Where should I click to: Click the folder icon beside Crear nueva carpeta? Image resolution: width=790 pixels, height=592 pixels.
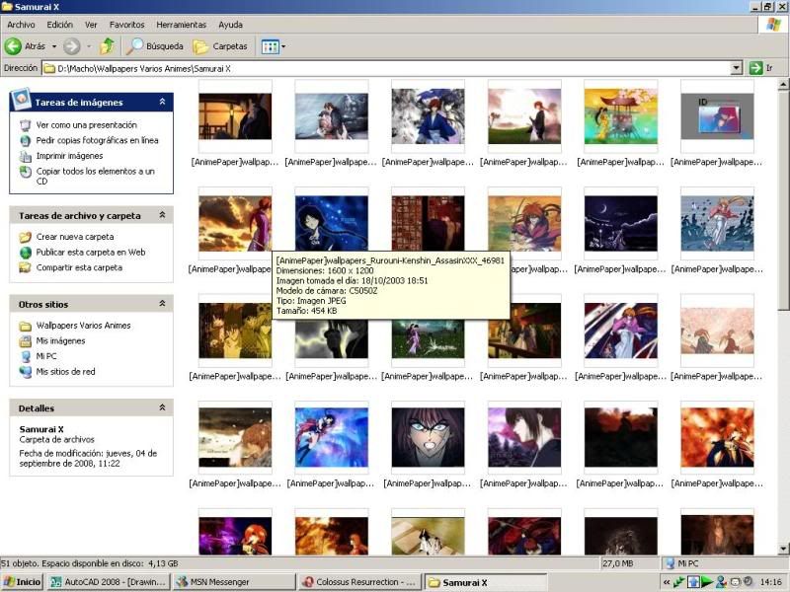pos(26,237)
